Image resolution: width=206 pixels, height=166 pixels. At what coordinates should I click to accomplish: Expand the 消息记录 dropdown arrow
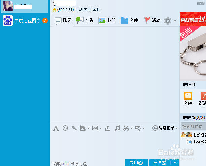click(177, 128)
